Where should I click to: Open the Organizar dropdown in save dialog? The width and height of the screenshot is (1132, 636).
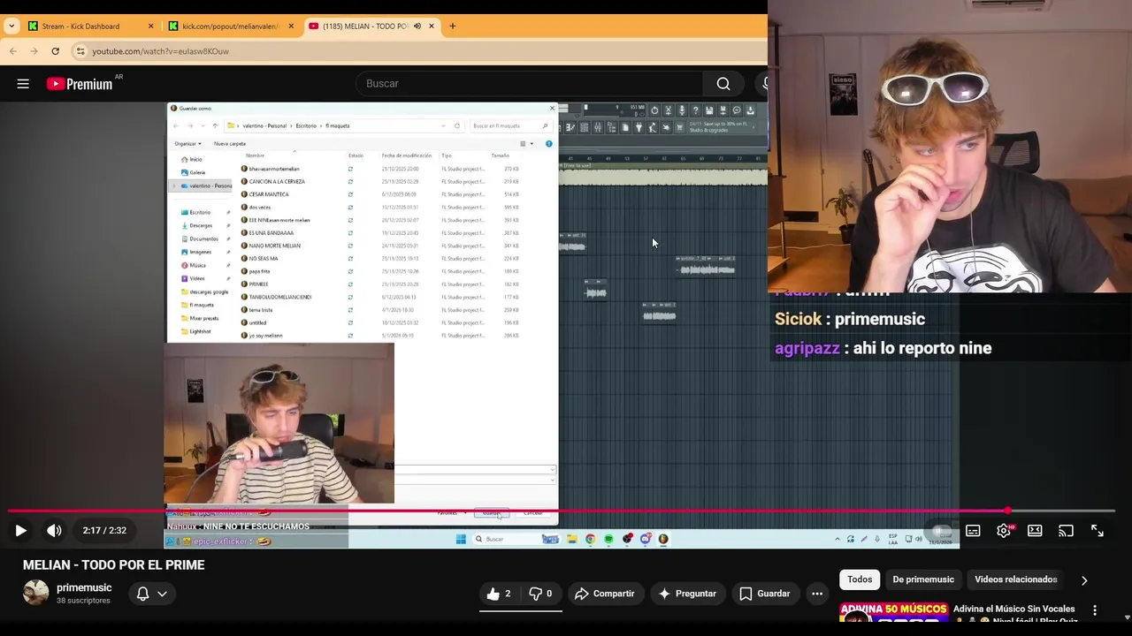tap(187, 144)
